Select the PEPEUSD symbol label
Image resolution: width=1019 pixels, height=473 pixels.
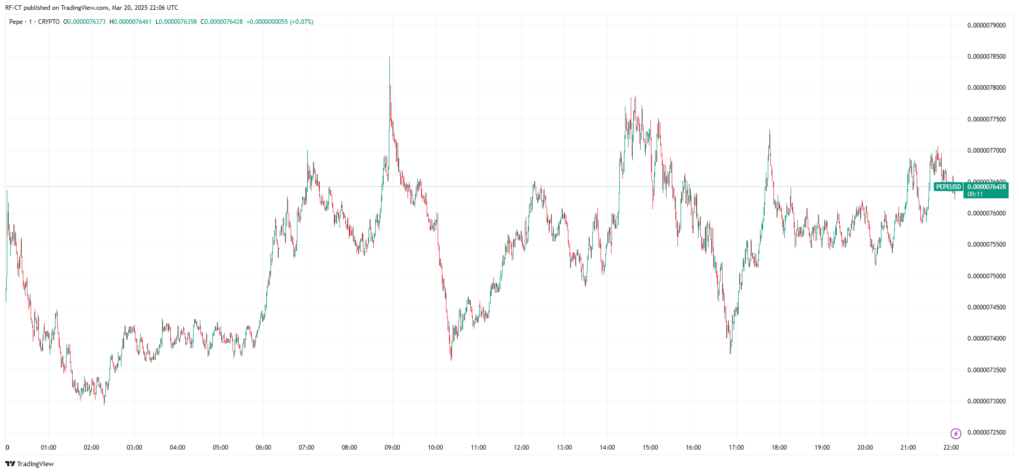click(948, 187)
